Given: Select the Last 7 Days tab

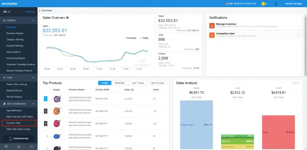Looking at the screenshot, I should point(138,83).
